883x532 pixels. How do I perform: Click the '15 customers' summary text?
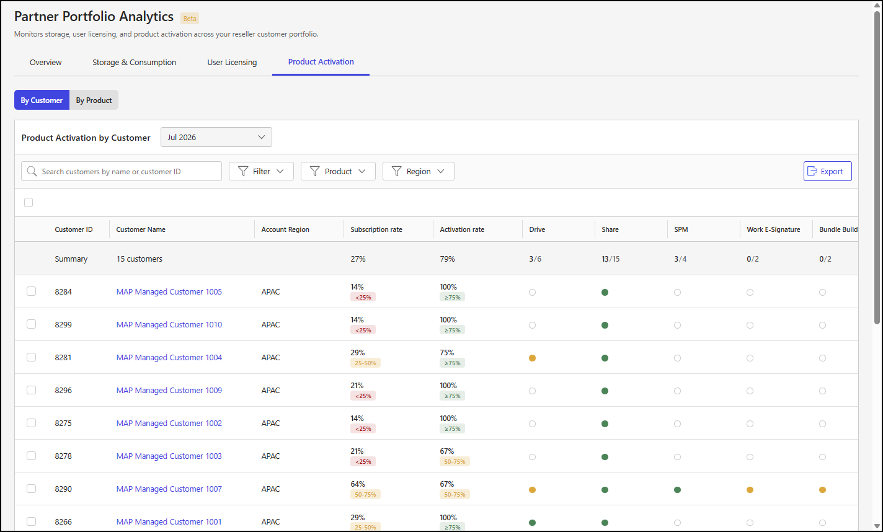(140, 259)
